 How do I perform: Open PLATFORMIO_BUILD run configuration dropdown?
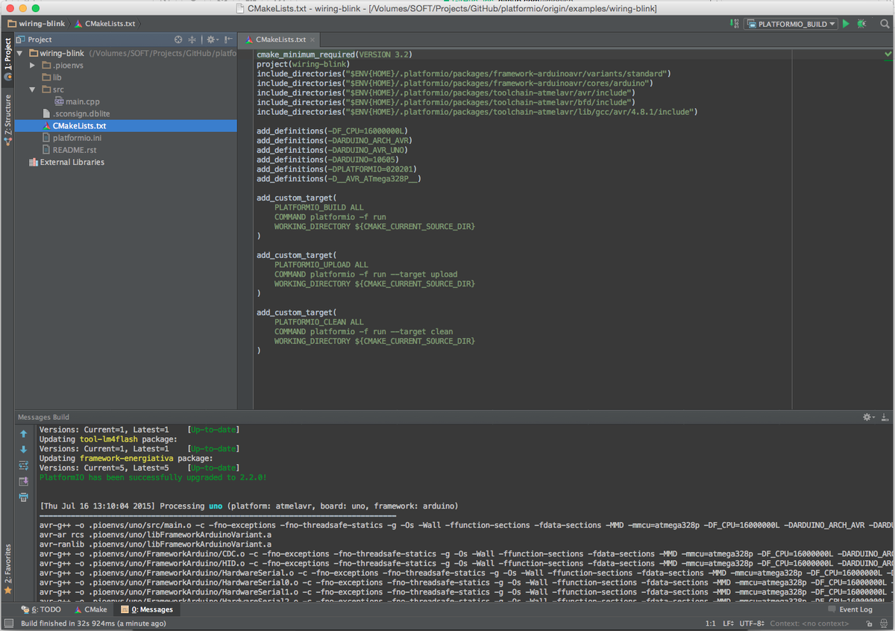click(x=791, y=24)
